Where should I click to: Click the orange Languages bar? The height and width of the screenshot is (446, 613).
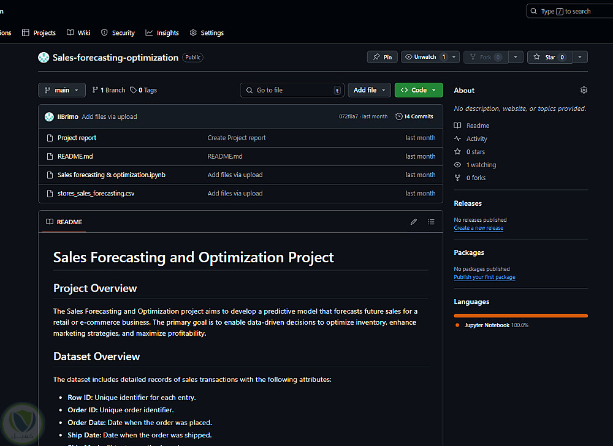(520, 316)
